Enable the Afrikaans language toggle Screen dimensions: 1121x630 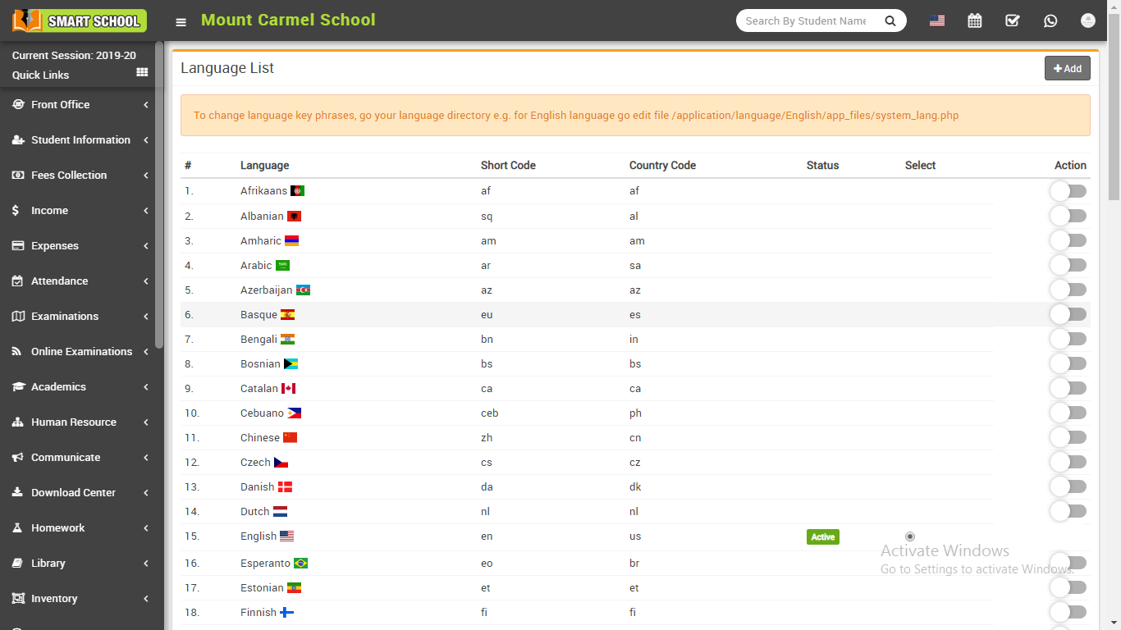click(x=1068, y=191)
